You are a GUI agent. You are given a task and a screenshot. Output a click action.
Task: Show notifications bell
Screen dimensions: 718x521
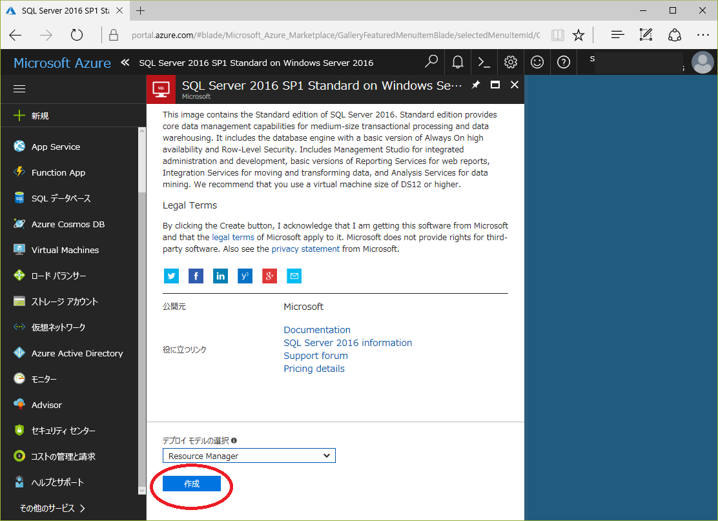[x=457, y=62]
